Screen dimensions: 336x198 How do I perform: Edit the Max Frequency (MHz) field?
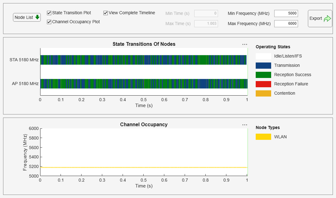286,24
